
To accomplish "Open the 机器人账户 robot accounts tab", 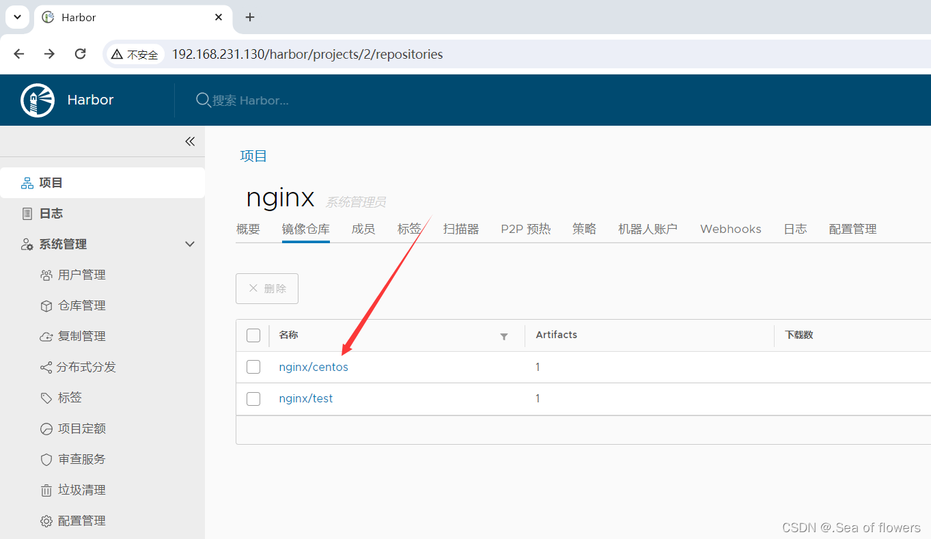I will point(648,230).
